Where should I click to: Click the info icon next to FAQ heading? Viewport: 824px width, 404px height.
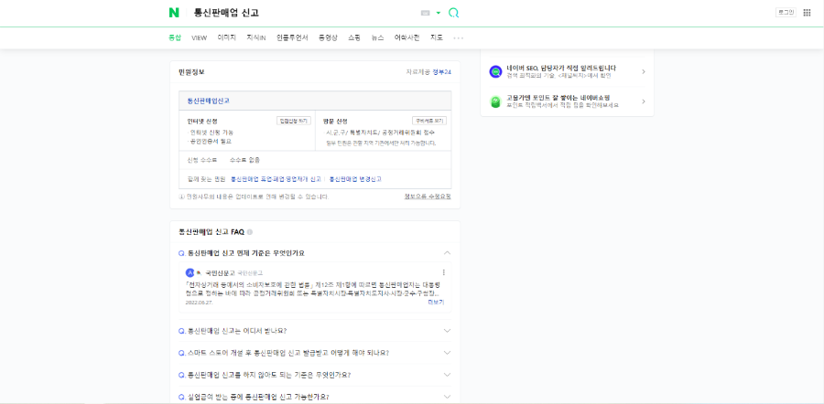tap(250, 232)
